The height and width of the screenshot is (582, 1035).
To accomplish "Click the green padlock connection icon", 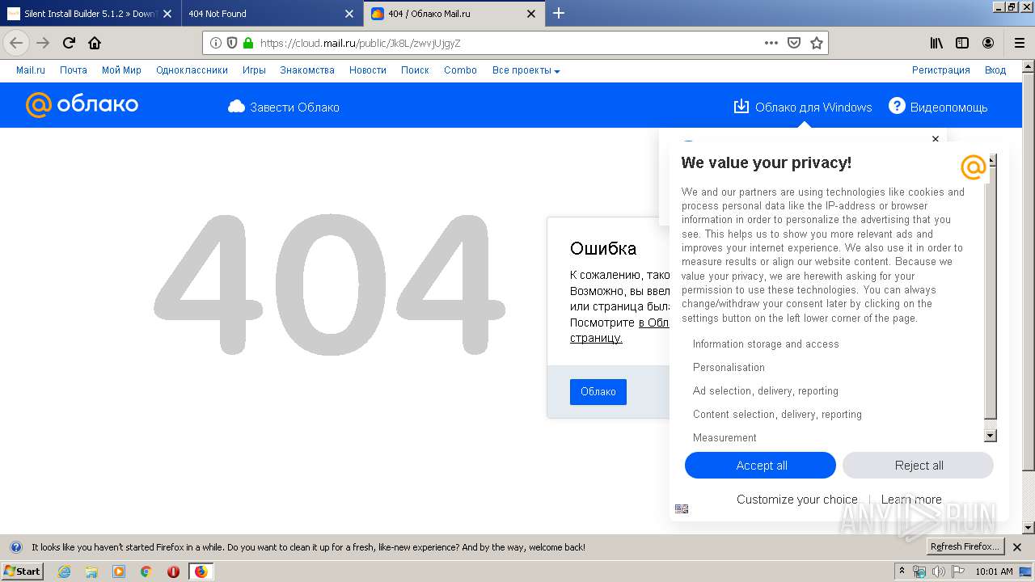I will pos(248,43).
